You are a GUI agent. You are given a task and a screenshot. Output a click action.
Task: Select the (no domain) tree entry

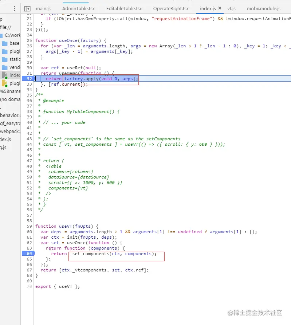(x=10, y=99)
